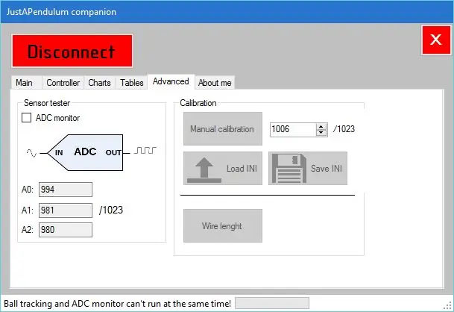
Task: Click the ADC converter diagram image
Action: pyautogui.click(x=85, y=152)
